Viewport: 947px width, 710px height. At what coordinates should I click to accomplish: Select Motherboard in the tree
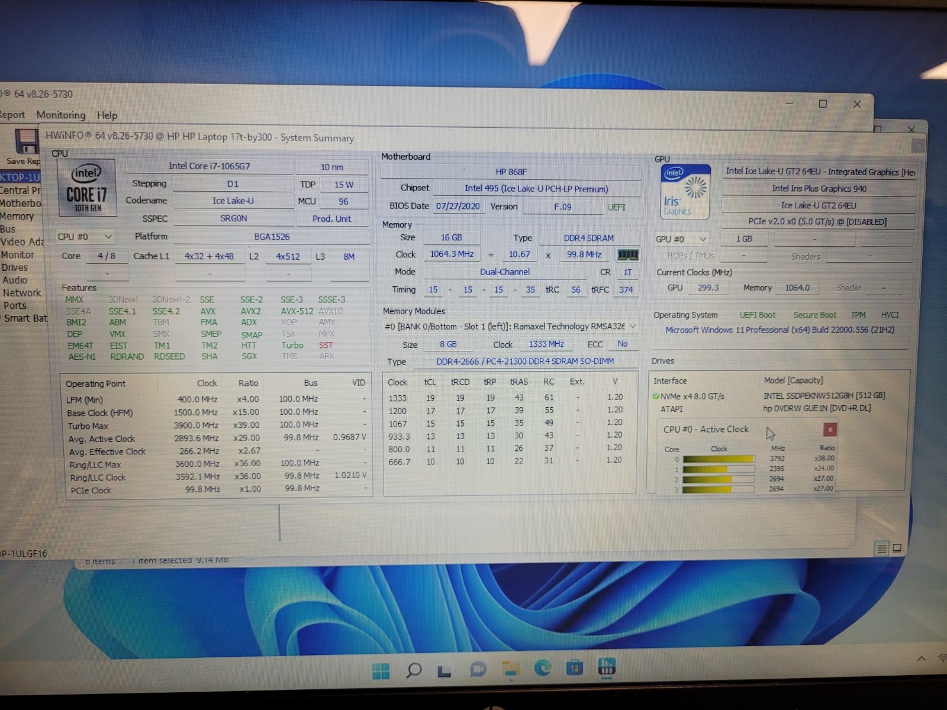(21, 204)
